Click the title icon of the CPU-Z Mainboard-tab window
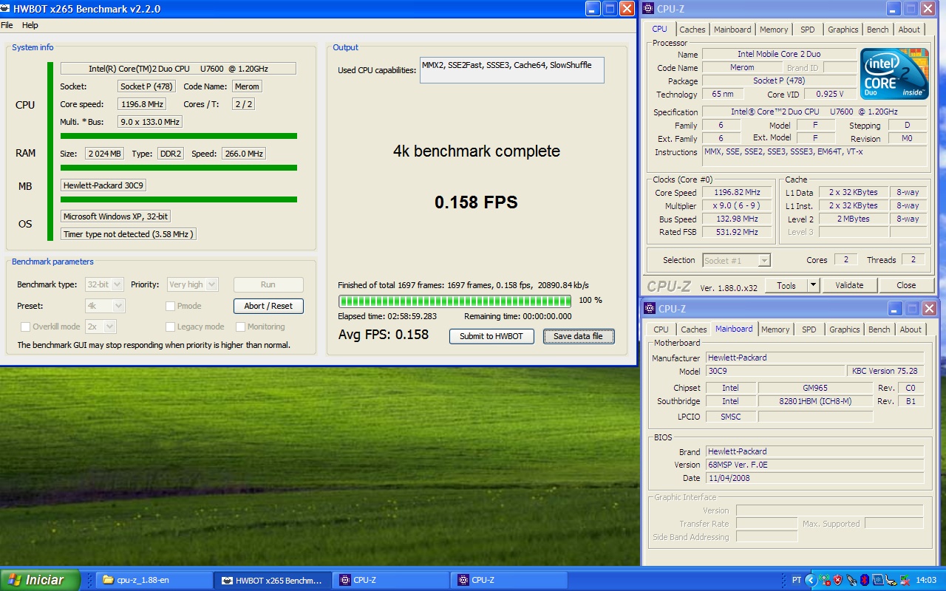The image size is (946, 591). coord(650,309)
